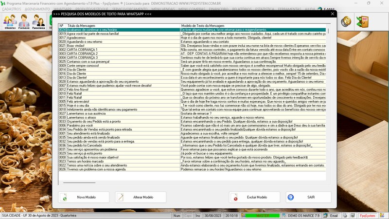Select row 0002 CARTA COBRANÇA 1
This screenshot has height=219, width=389.
[x=192, y=50]
